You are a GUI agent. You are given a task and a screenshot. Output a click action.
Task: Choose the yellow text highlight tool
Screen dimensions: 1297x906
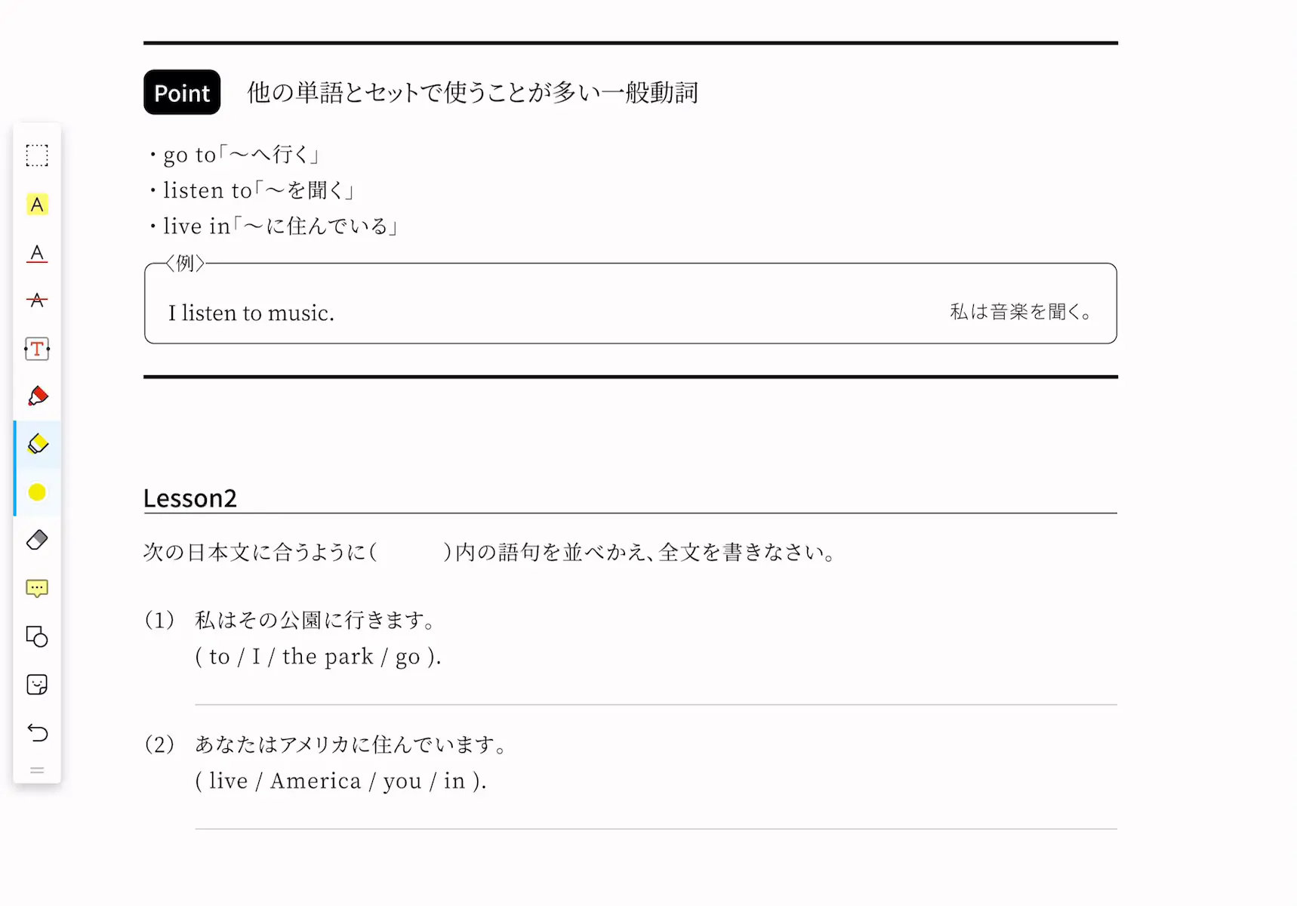click(x=37, y=205)
